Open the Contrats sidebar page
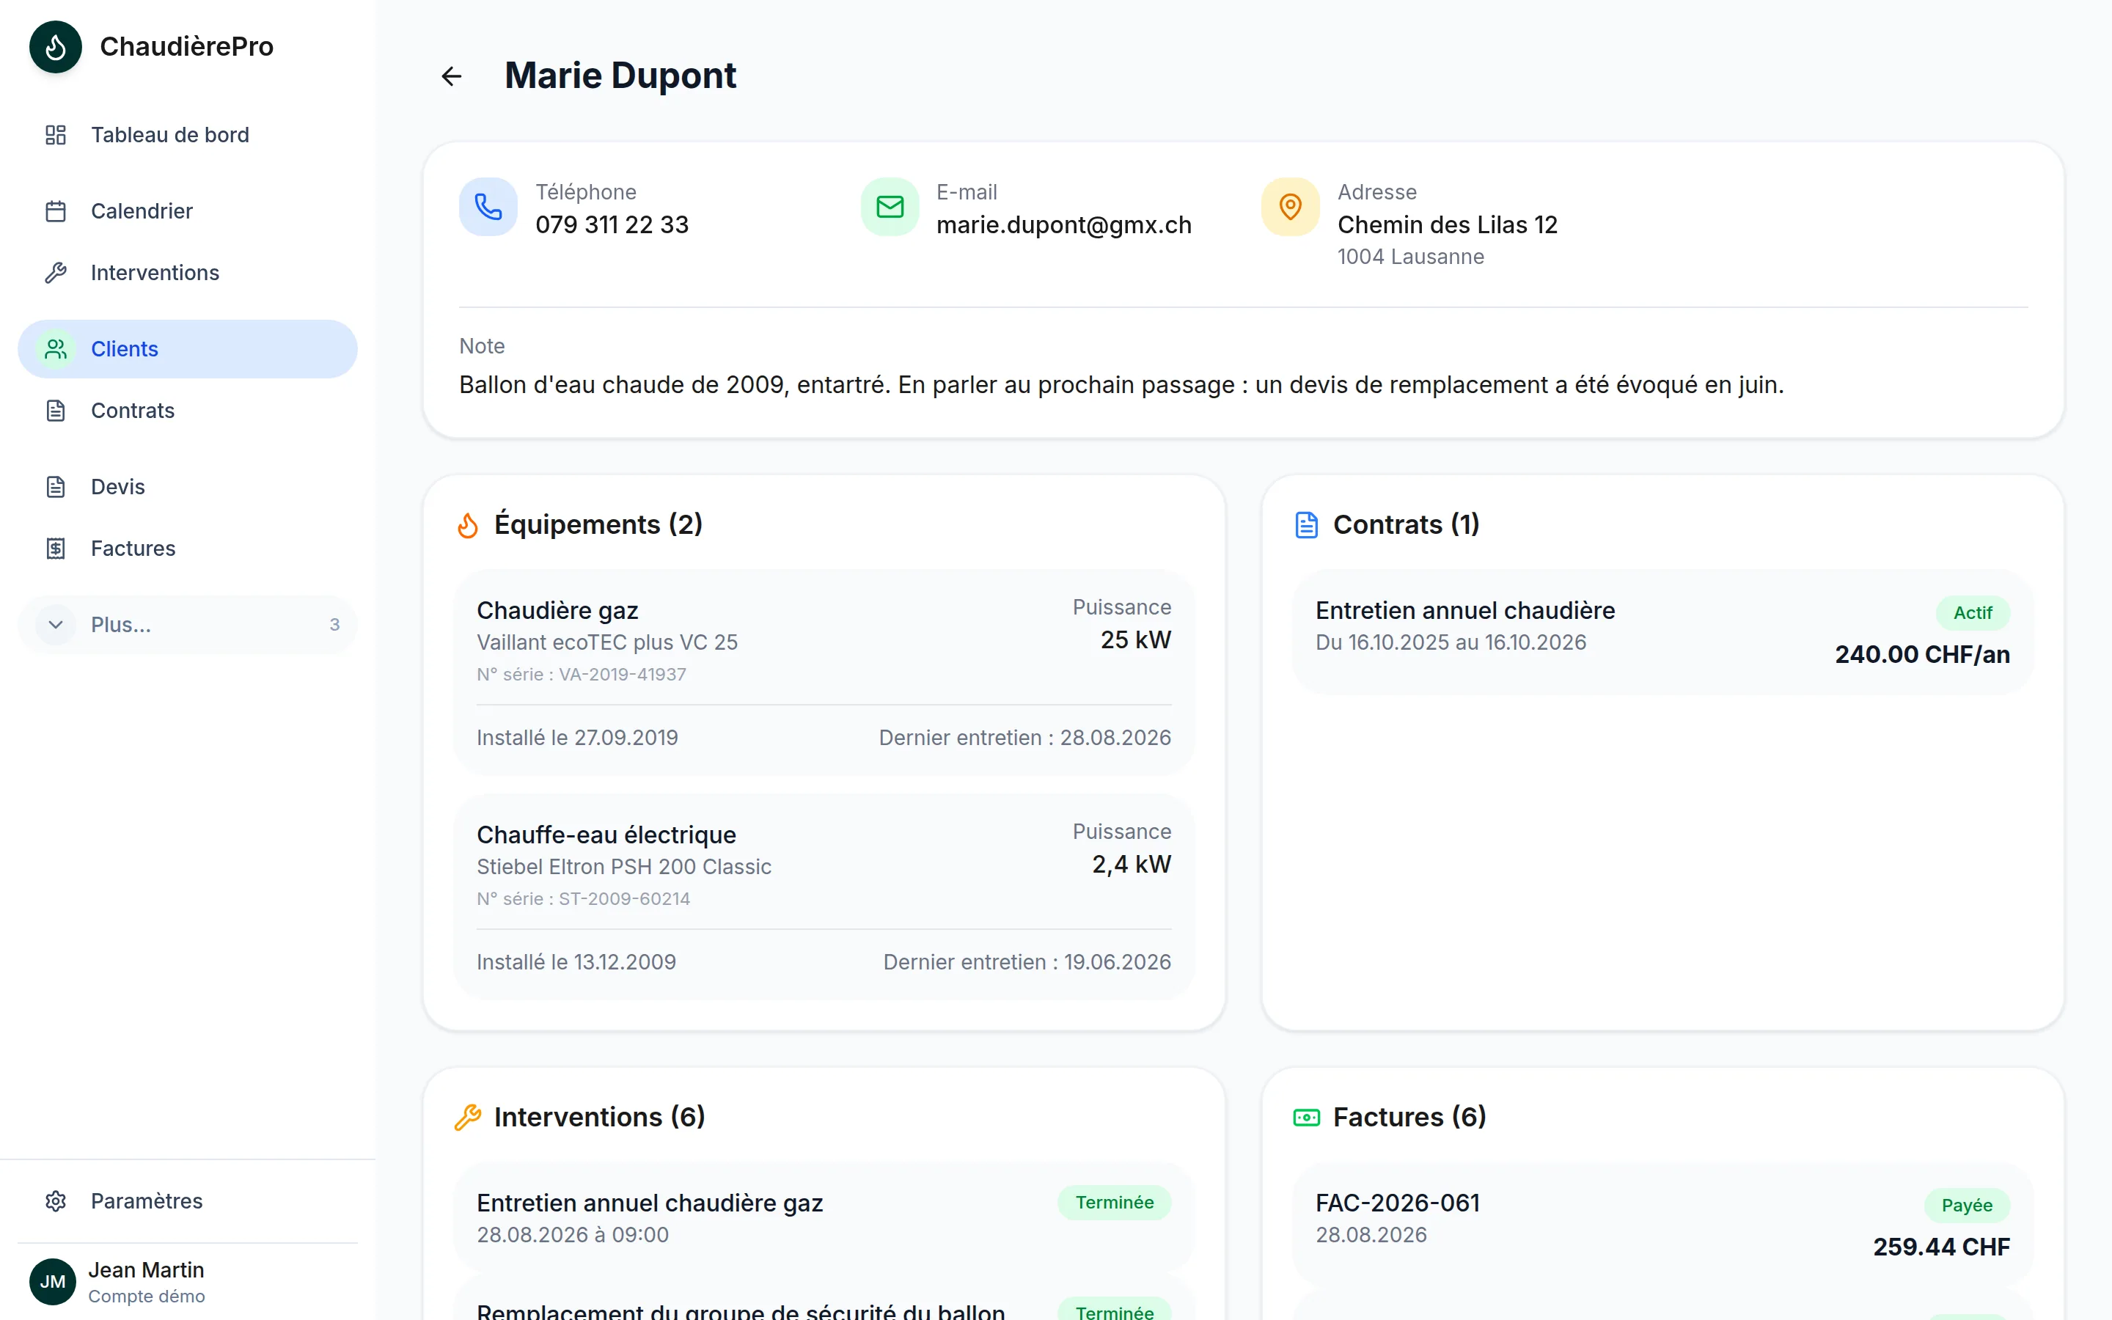The width and height of the screenshot is (2112, 1320). pos(188,411)
